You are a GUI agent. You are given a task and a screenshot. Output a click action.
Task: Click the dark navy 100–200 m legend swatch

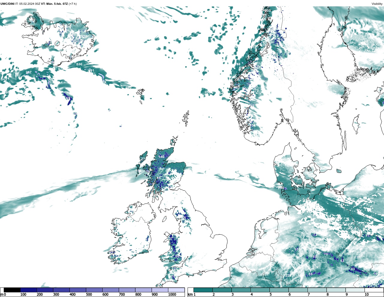[x=28, y=290]
